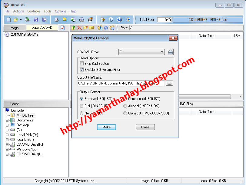Open the Options menu
This screenshot has width=246, height=185.
(x=60, y=11)
